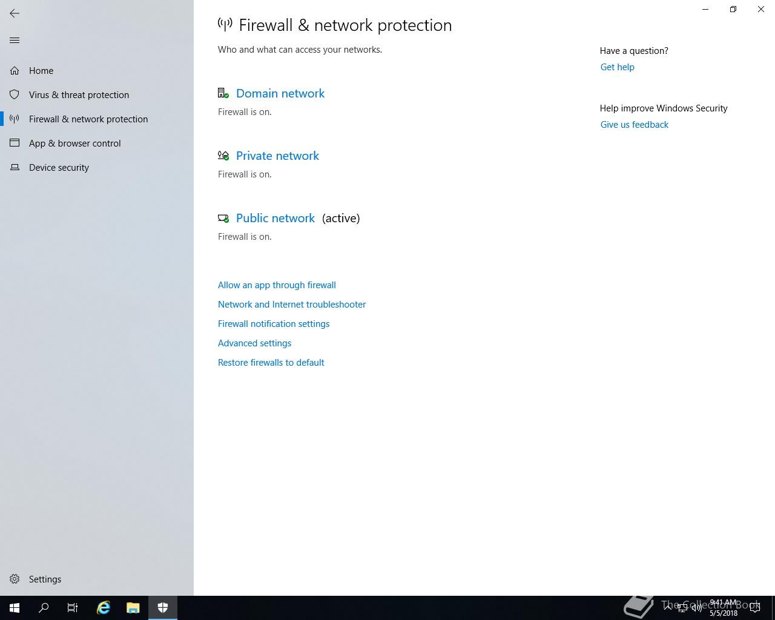Click the Show desktop sliver at taskbar end
Screen dimensions: 775x620
point(773,608)
